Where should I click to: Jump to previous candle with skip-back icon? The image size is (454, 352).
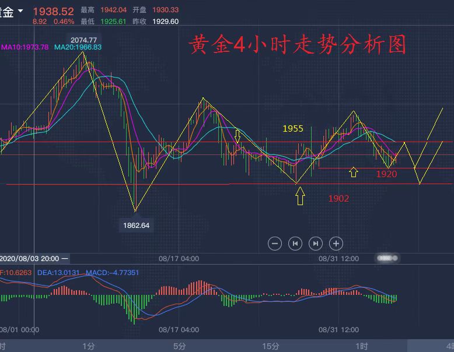pyautogui.click(x=295, y=244)
